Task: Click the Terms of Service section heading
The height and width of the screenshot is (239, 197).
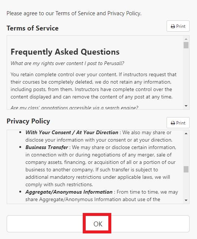Action: click(x=32, y=28)
